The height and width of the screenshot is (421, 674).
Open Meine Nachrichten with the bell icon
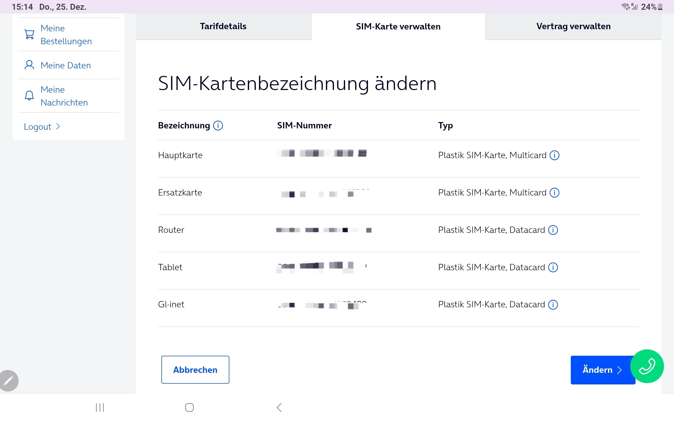pyautogui.click(x=64, y=96)
